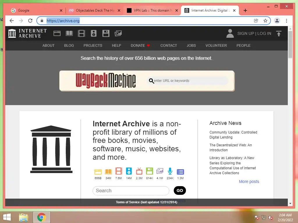Click the page vertical scrollbar thumb
Image resolution: width=298 pixels, height=223 pixels.
tap(290, 44)
